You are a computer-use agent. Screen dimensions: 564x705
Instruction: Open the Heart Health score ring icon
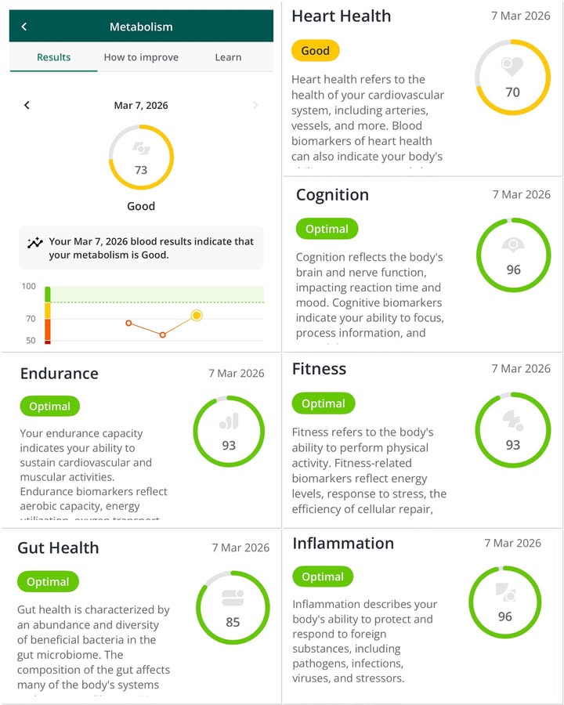(512, 77)
